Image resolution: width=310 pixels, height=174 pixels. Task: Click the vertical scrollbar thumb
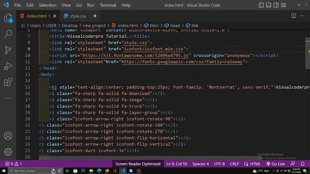point(308,53)
